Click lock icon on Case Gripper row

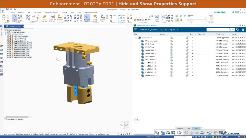187,38
